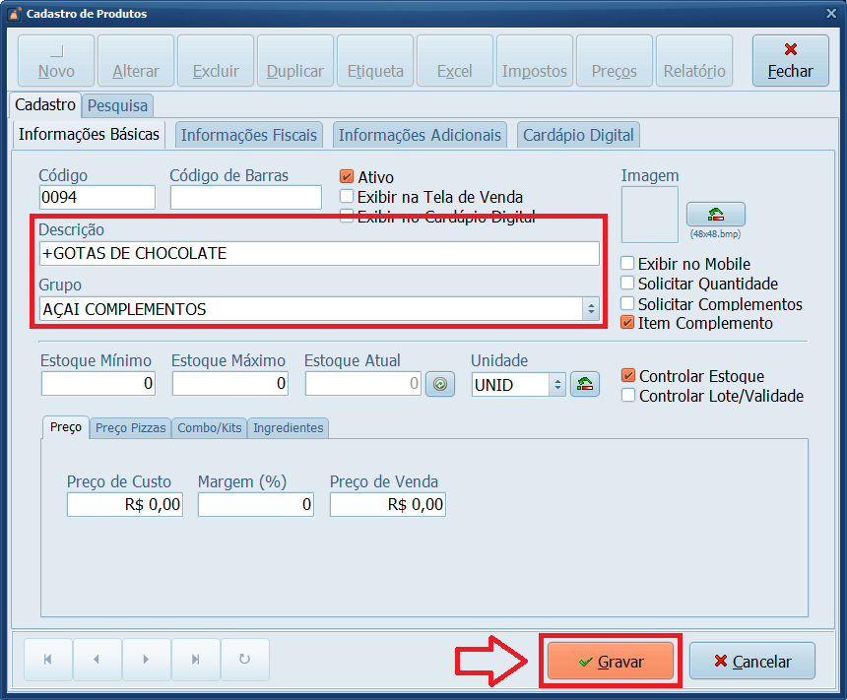Enable Exibir na Tela de Venda

(x=347, y=197)
